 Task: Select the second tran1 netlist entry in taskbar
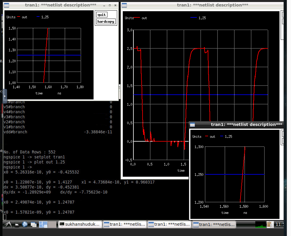(169, 224)
